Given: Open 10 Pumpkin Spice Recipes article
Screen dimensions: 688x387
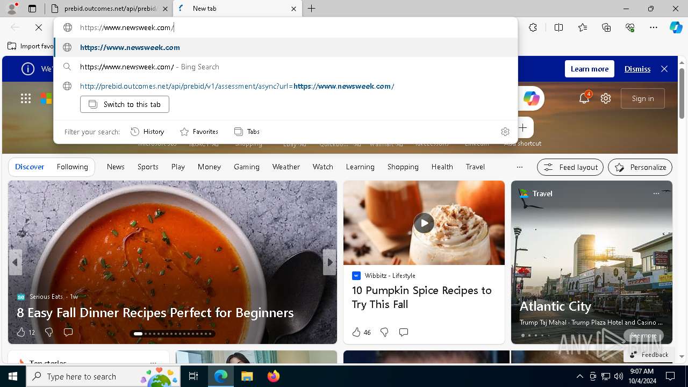Looking at the screenshot, I should [421, 297].
